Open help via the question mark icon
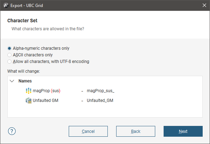The height and width of the screenshot is (144, 210). pyautogui.click(x=12, y=131)
